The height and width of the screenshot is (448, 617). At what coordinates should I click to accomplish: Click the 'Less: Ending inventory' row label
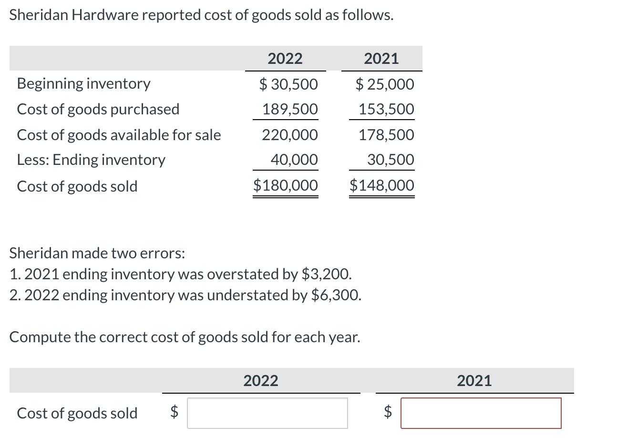tap(91, 160)
